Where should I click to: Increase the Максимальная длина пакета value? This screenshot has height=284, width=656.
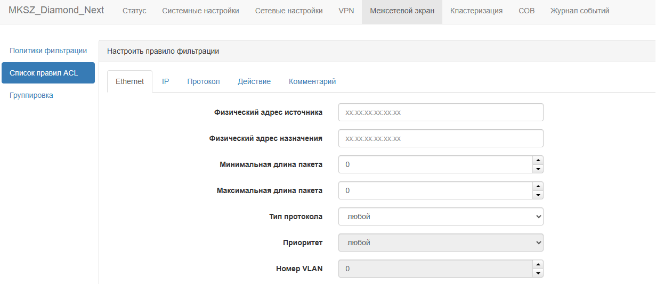point(538,186)
